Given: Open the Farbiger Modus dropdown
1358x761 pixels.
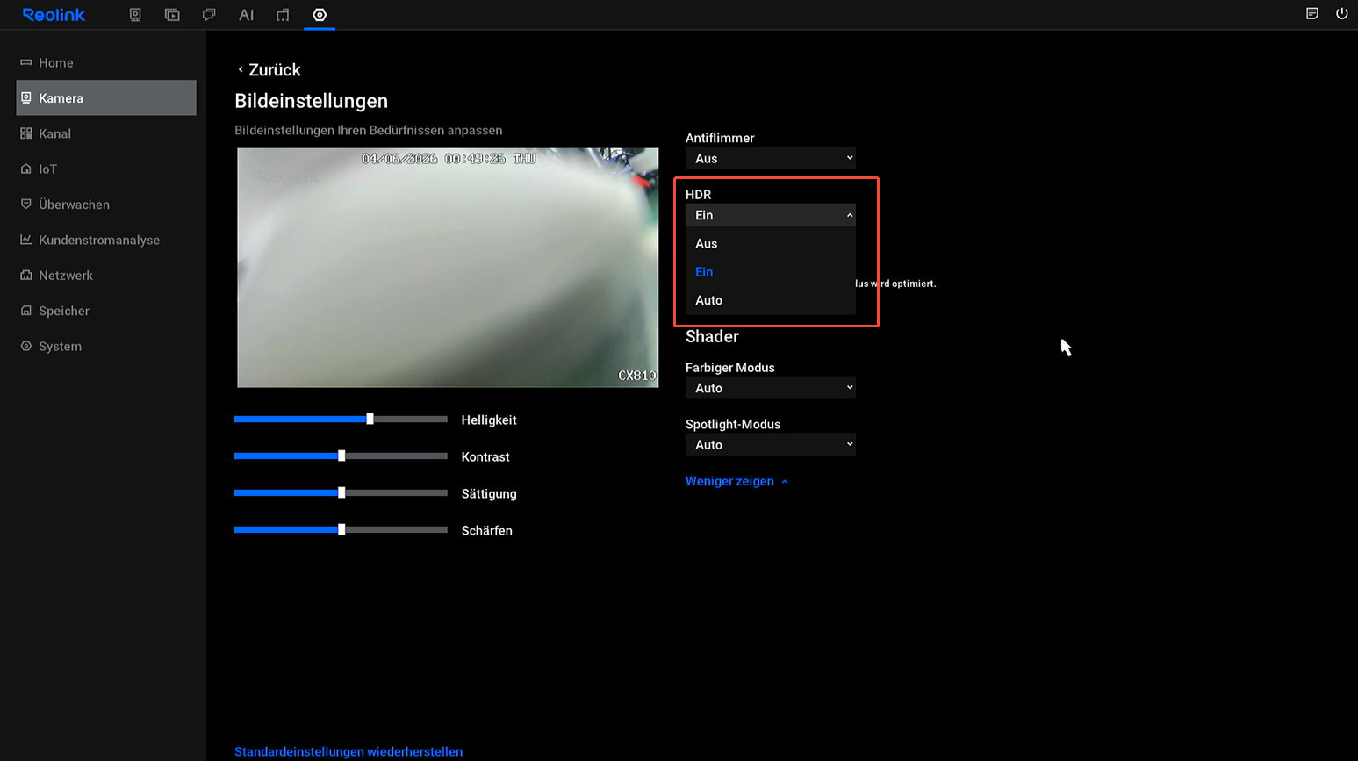Looking at the screenshot, I should tap(770, 388).
